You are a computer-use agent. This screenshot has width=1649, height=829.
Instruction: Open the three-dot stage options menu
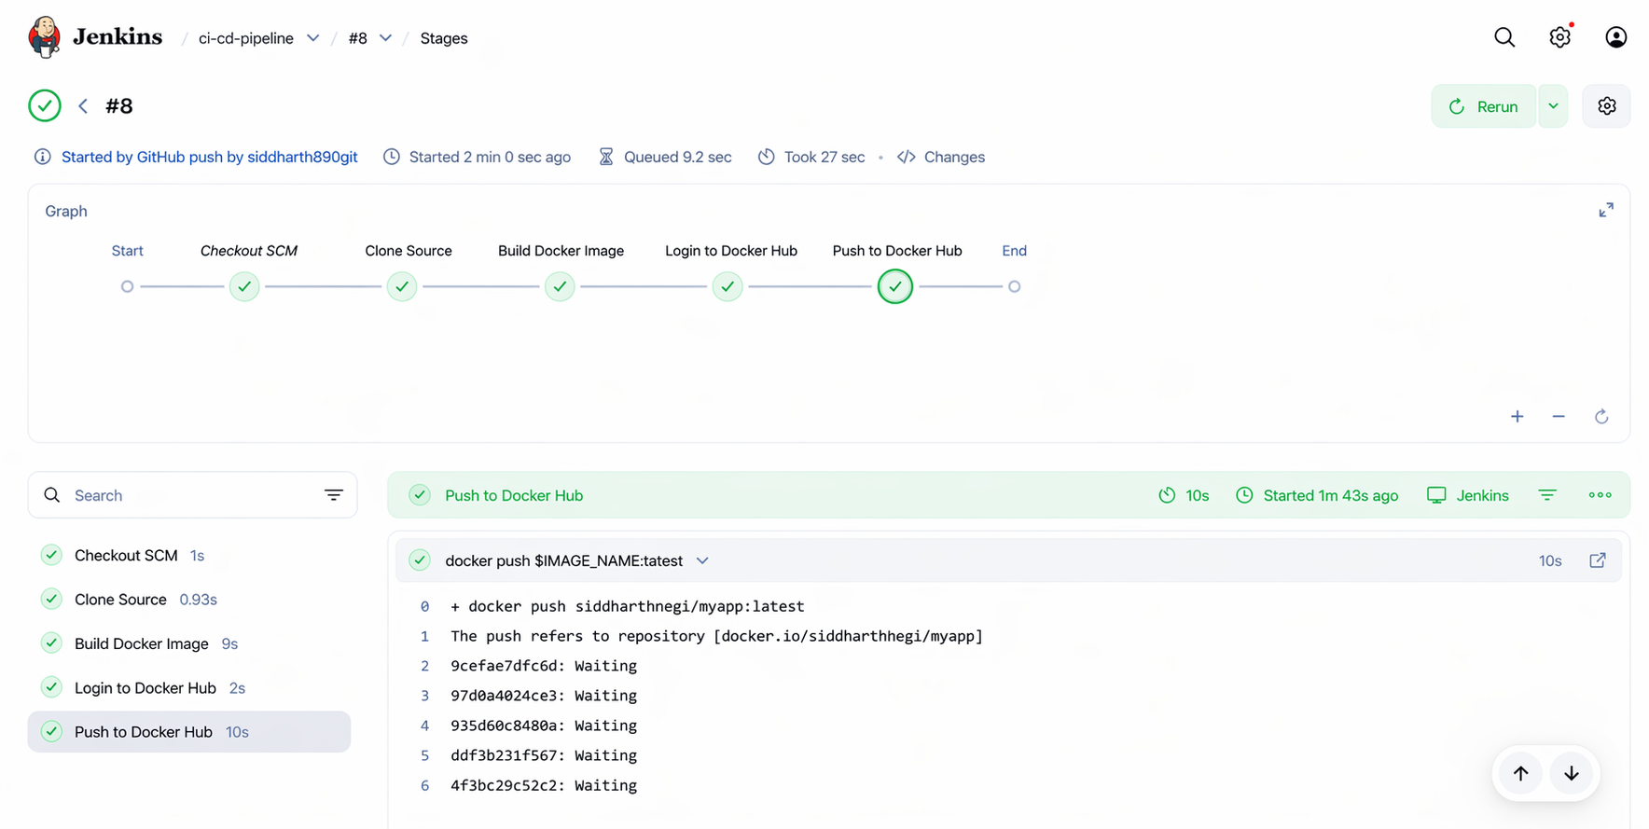(x=1600, y=495)
